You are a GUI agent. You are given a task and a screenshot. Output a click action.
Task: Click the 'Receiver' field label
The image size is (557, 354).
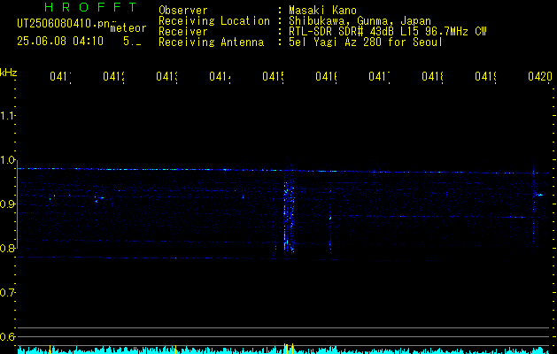coord(183,32)
